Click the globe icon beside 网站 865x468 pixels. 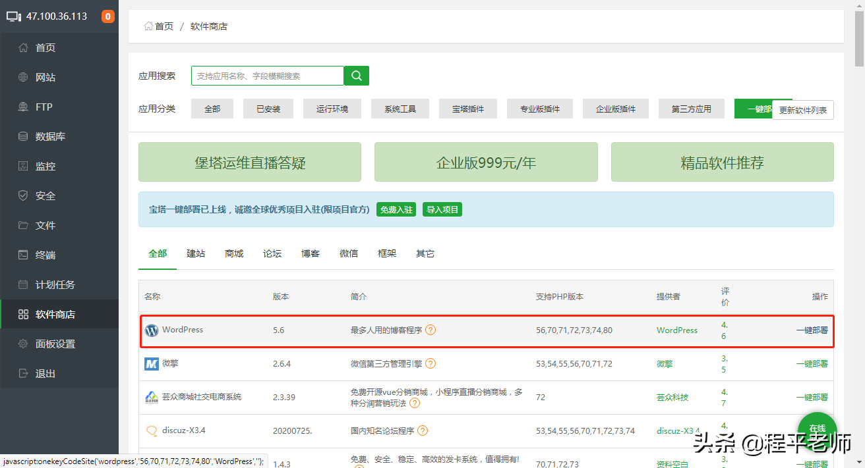23,77
